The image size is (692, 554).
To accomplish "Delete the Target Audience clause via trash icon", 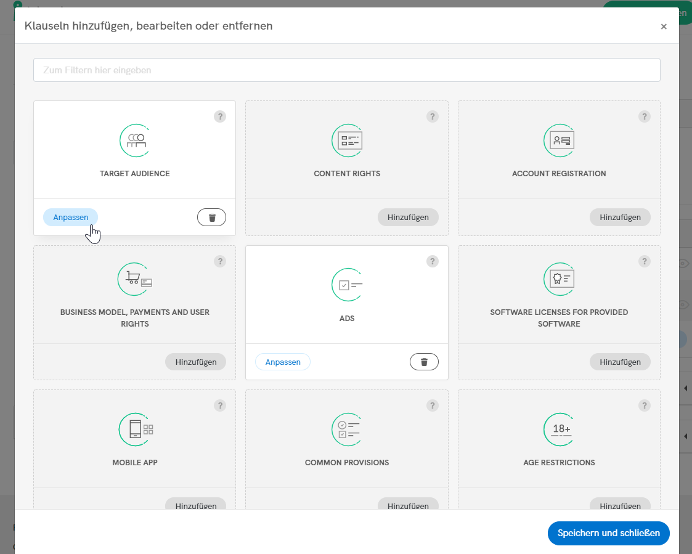I will point(212,218).
